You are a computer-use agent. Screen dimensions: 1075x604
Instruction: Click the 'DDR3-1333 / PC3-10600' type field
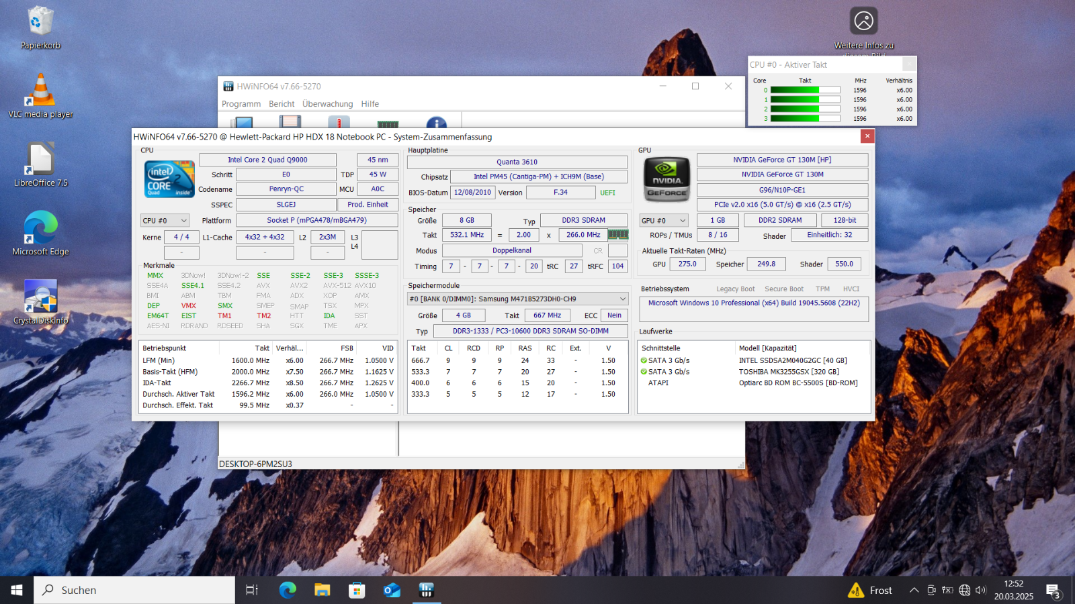pyautogui.click(x=531, y=331)
